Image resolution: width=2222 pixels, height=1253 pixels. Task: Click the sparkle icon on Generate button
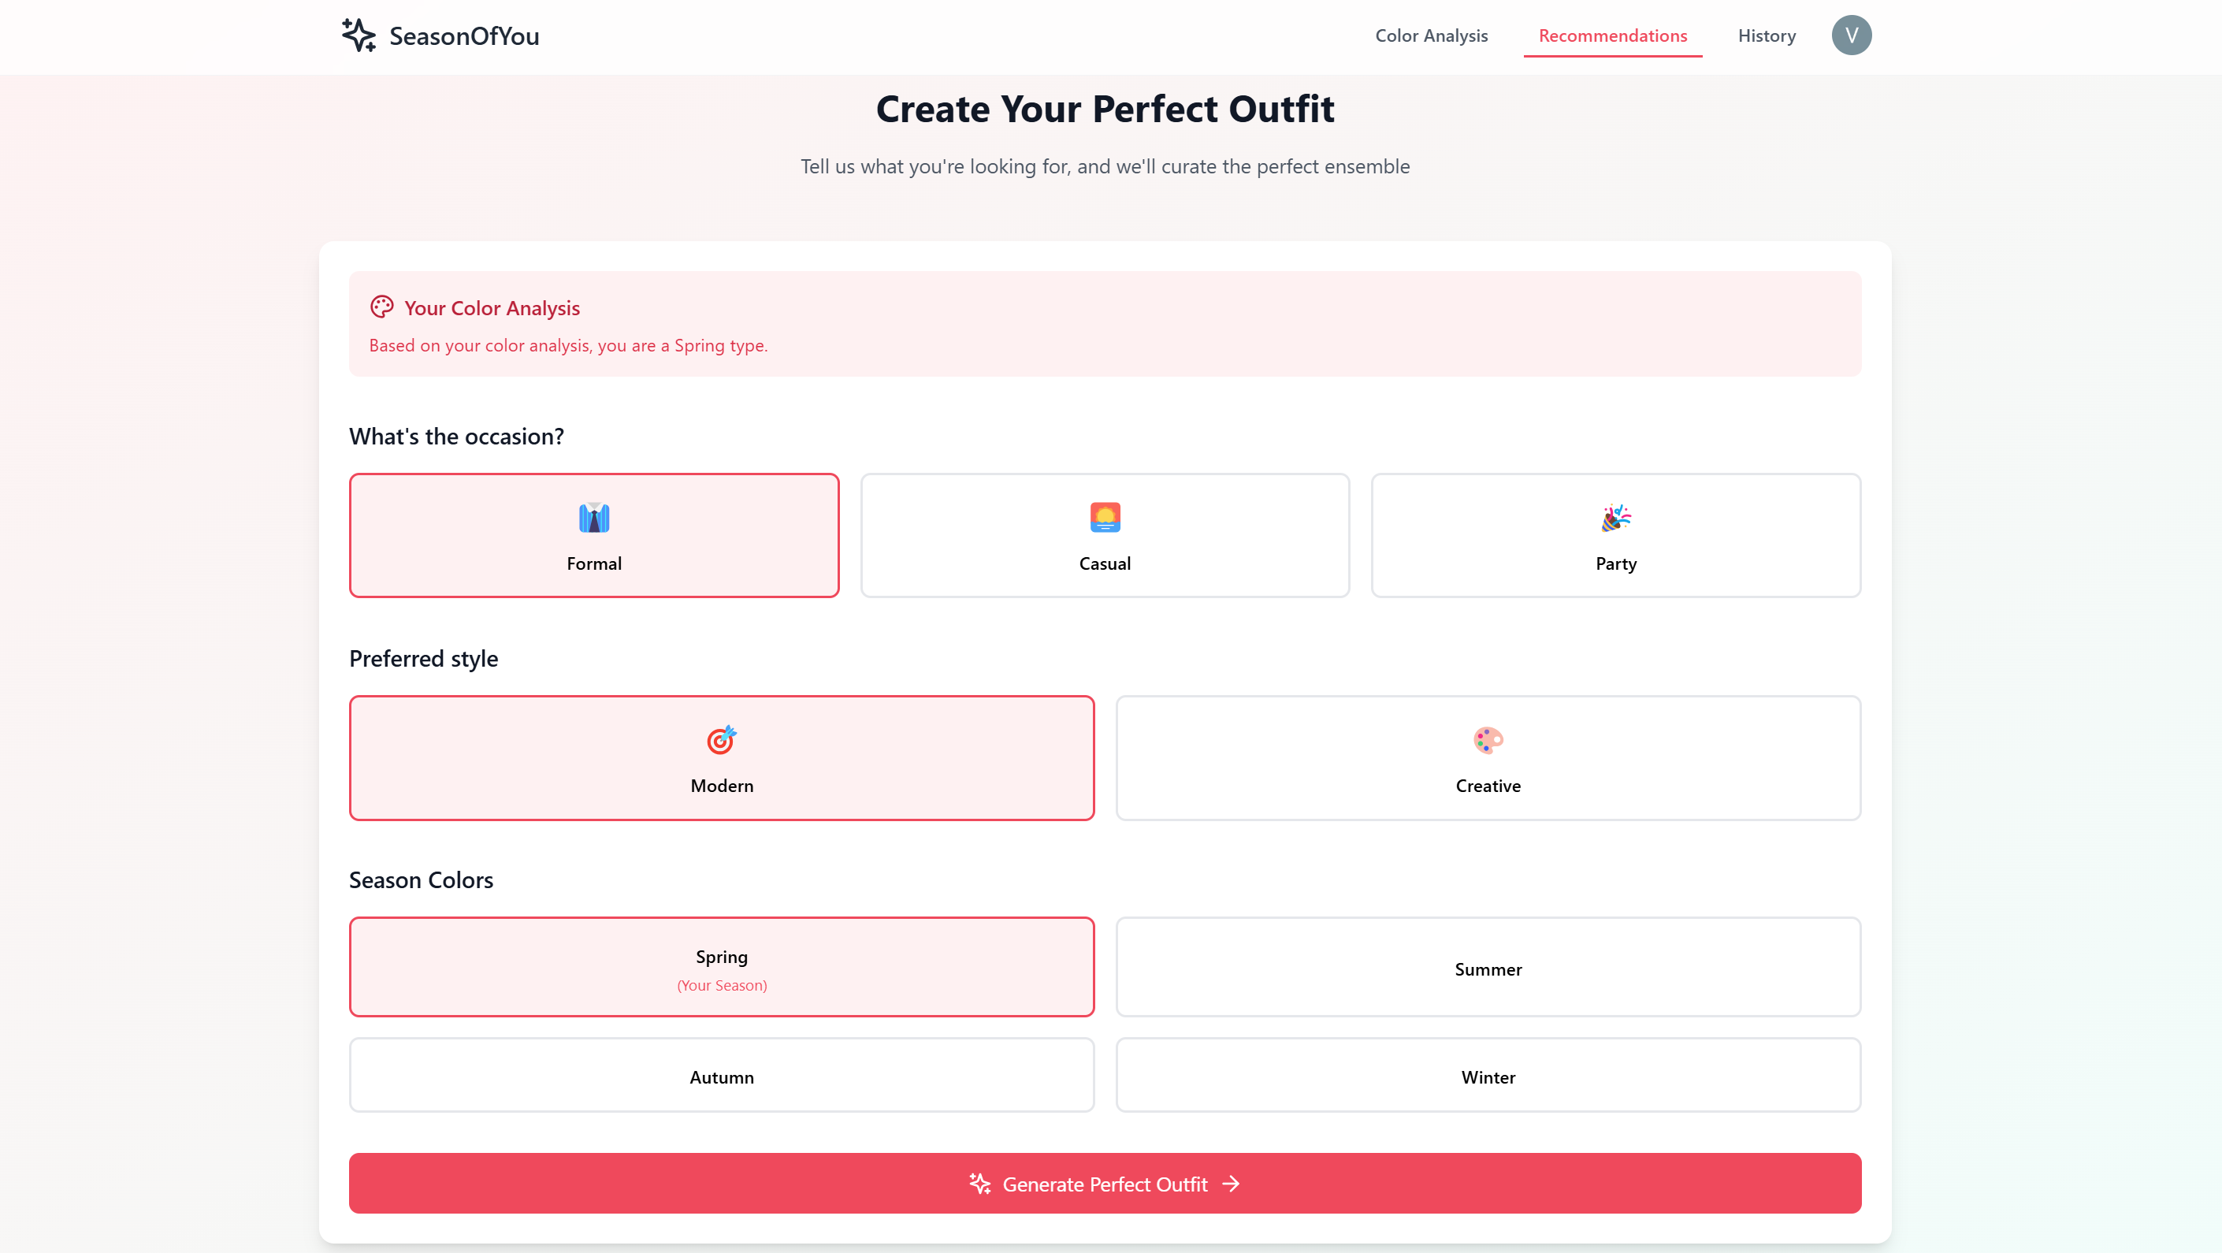[x=979, y=1183]
